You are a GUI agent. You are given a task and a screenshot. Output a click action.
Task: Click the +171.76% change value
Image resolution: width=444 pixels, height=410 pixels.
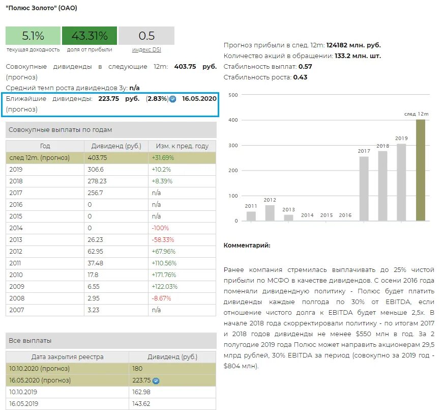164,275
